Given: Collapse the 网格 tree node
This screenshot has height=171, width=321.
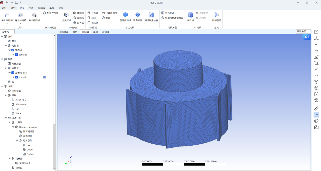Looking at the screenshot, I should coord(2,59).
